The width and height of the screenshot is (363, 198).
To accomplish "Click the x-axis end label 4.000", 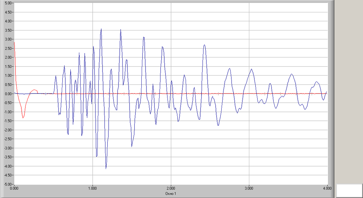I will pyautogui.click(x=327, y=188).
